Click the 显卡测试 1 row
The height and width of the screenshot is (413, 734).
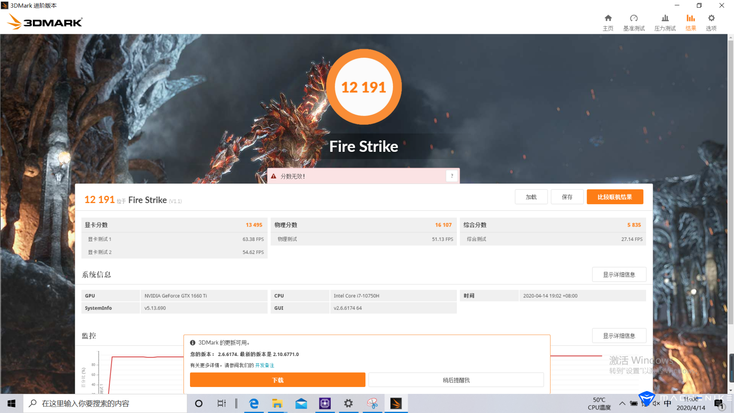[x=175, y=239]
